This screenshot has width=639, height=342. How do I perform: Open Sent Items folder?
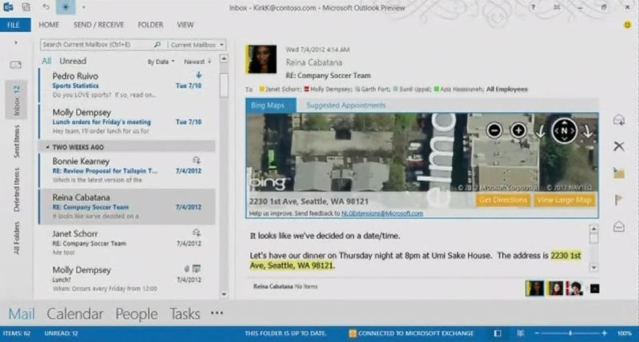point(16,141)
